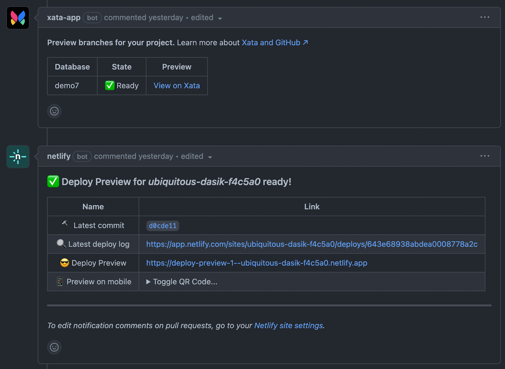
Task: Click the sunglasses emoji beside Deploy Preview
Action: click(65, 263)
